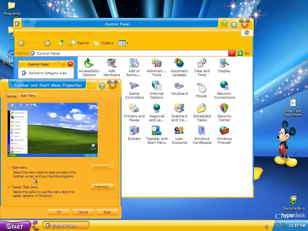Click Cancel in Taskbar properties dialog

pyautogui.click(x=83, y=212)
